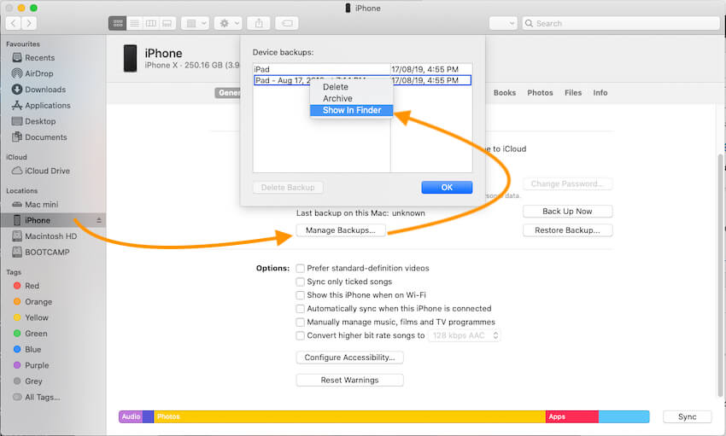This screenshot has width=726, height=436.
Task: Click Back Up Now
Action: [568, 212]
